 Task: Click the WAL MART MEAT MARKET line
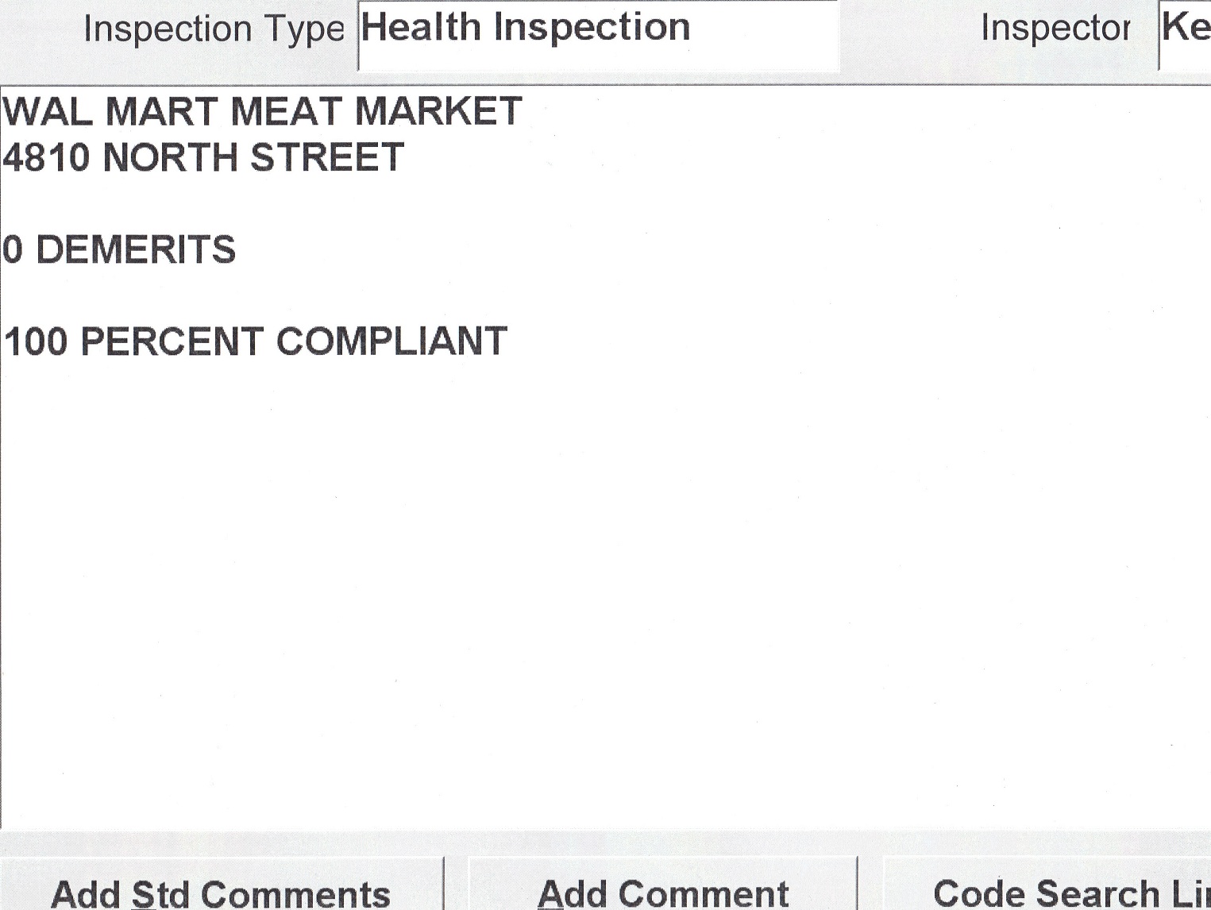262,111
